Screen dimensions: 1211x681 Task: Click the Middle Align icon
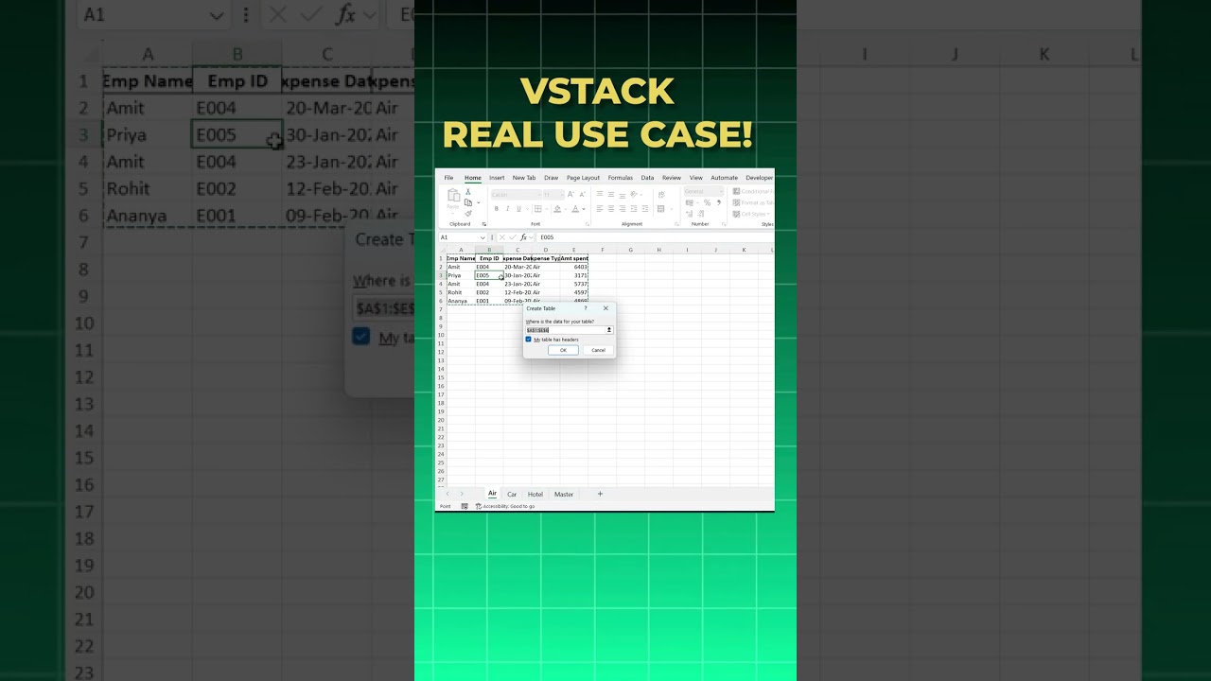(611, 195)
